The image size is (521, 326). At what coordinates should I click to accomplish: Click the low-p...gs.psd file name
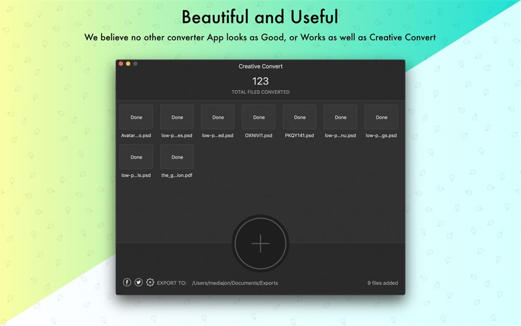coord(381,136)
